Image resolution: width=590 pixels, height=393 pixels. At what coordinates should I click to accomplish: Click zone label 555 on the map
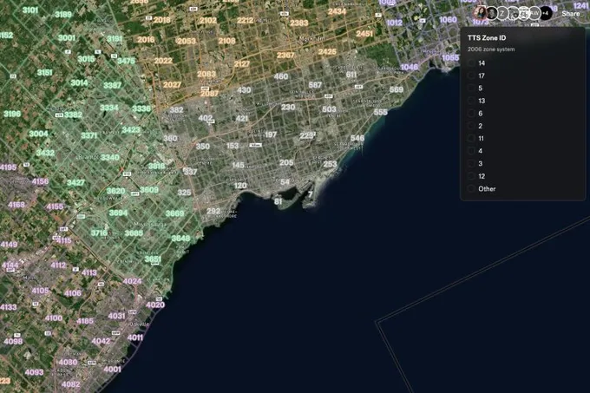coord(380,112)
